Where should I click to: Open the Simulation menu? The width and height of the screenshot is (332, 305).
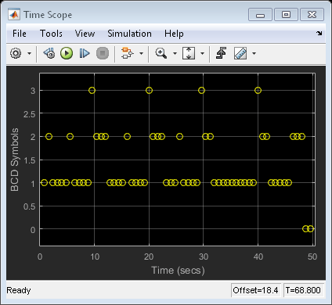click(x=129, y=34)
